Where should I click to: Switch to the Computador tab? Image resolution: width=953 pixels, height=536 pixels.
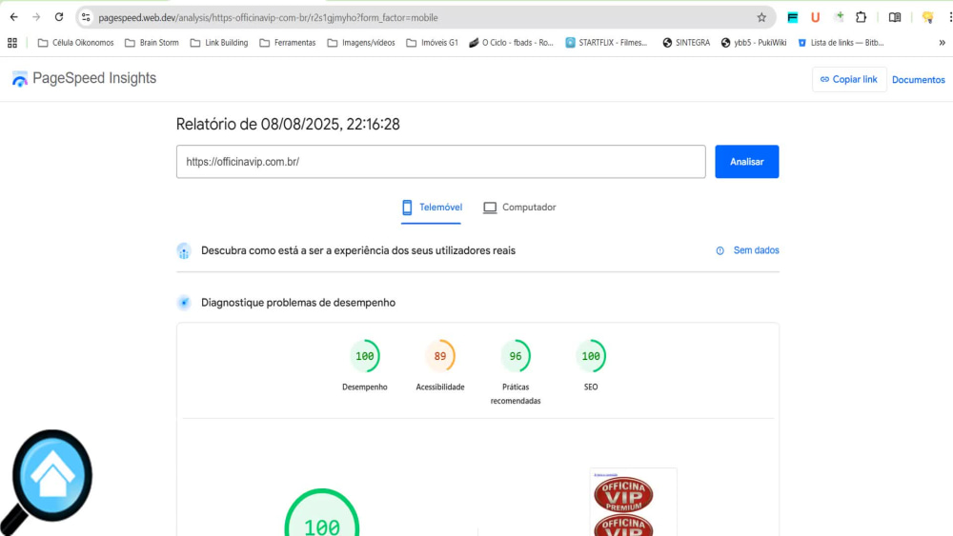(519, 208)
